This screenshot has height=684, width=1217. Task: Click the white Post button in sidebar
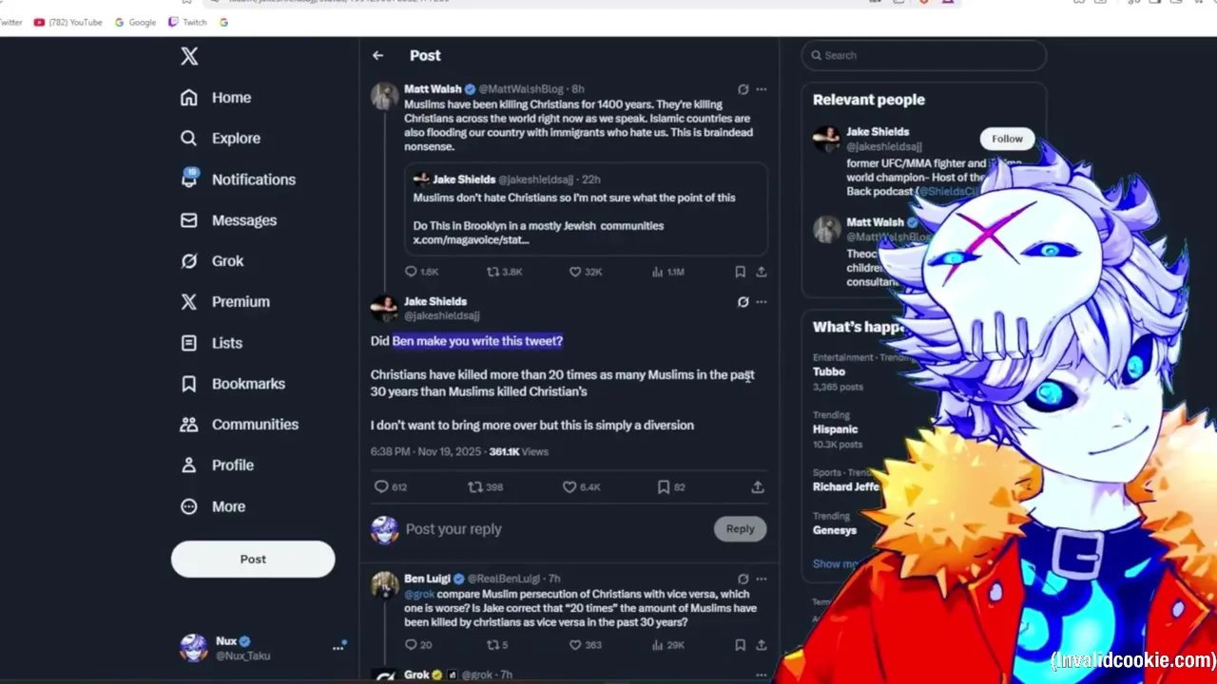[x=253, y=560]
